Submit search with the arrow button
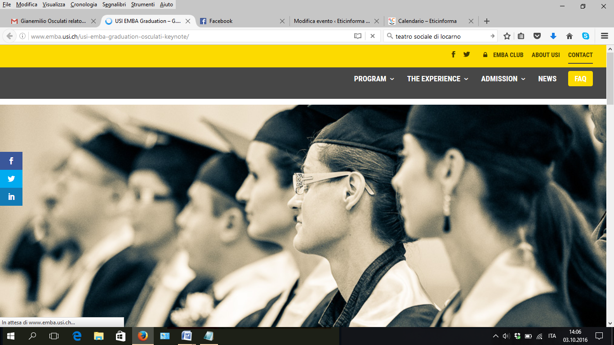Screen dimensions: 614x345 click(x=493, y=36)
